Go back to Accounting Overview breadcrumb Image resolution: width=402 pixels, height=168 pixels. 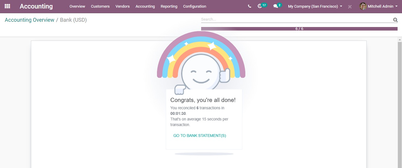[x=29, y=20]
